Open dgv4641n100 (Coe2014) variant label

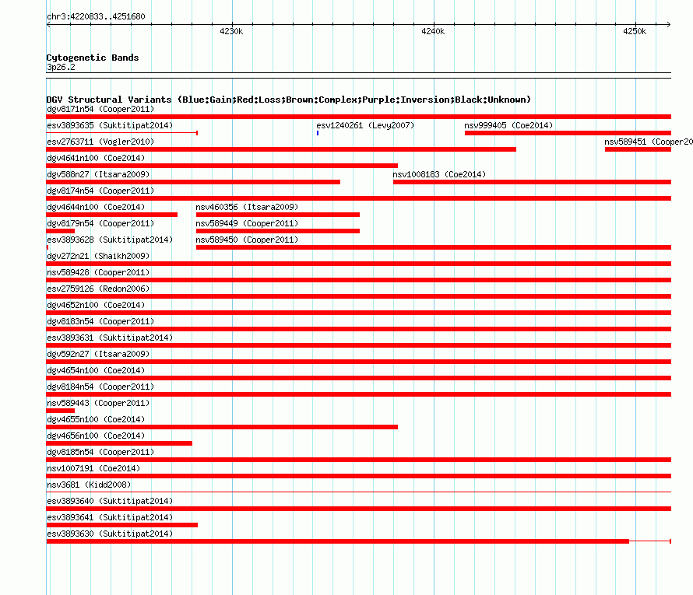[96, 158]
